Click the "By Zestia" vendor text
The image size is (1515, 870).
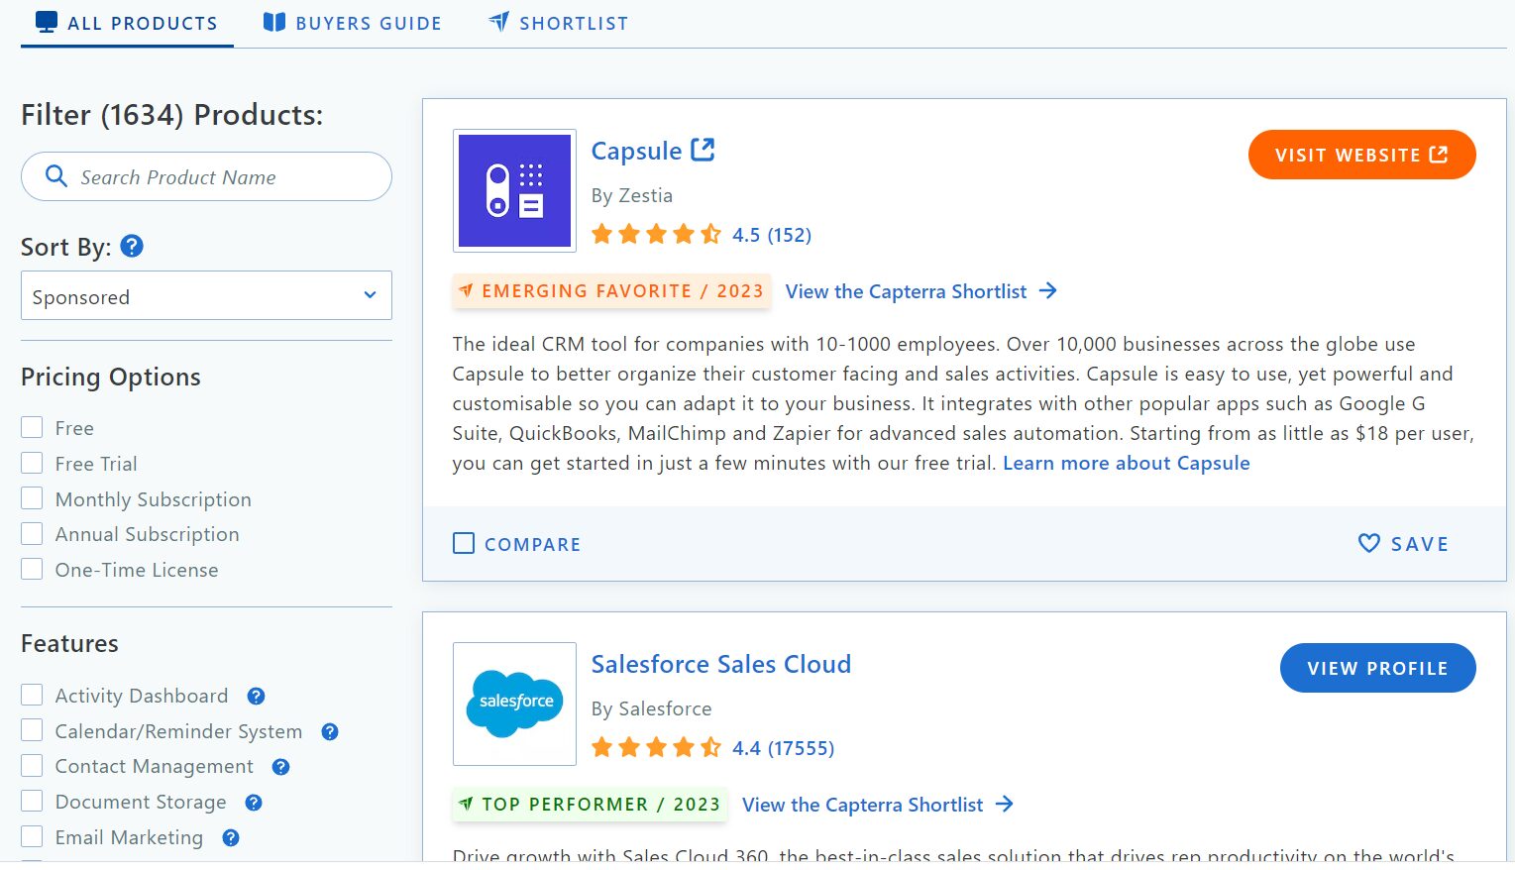click(x=632, y=195)
